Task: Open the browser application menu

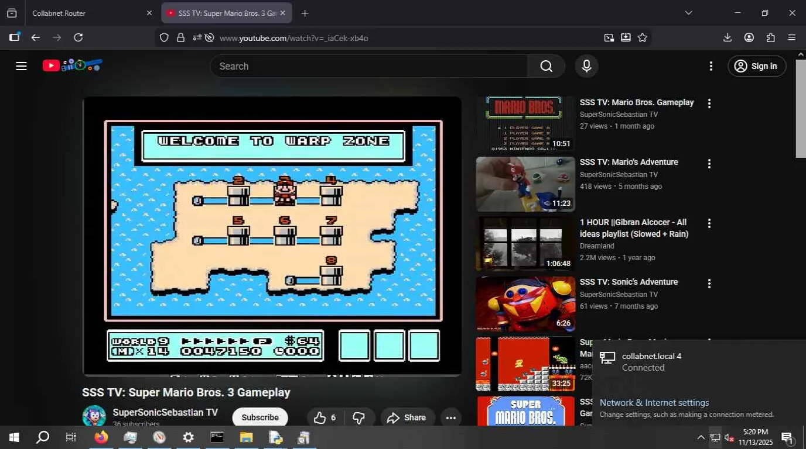Action: pyautogui.click(x=792, y=37)
